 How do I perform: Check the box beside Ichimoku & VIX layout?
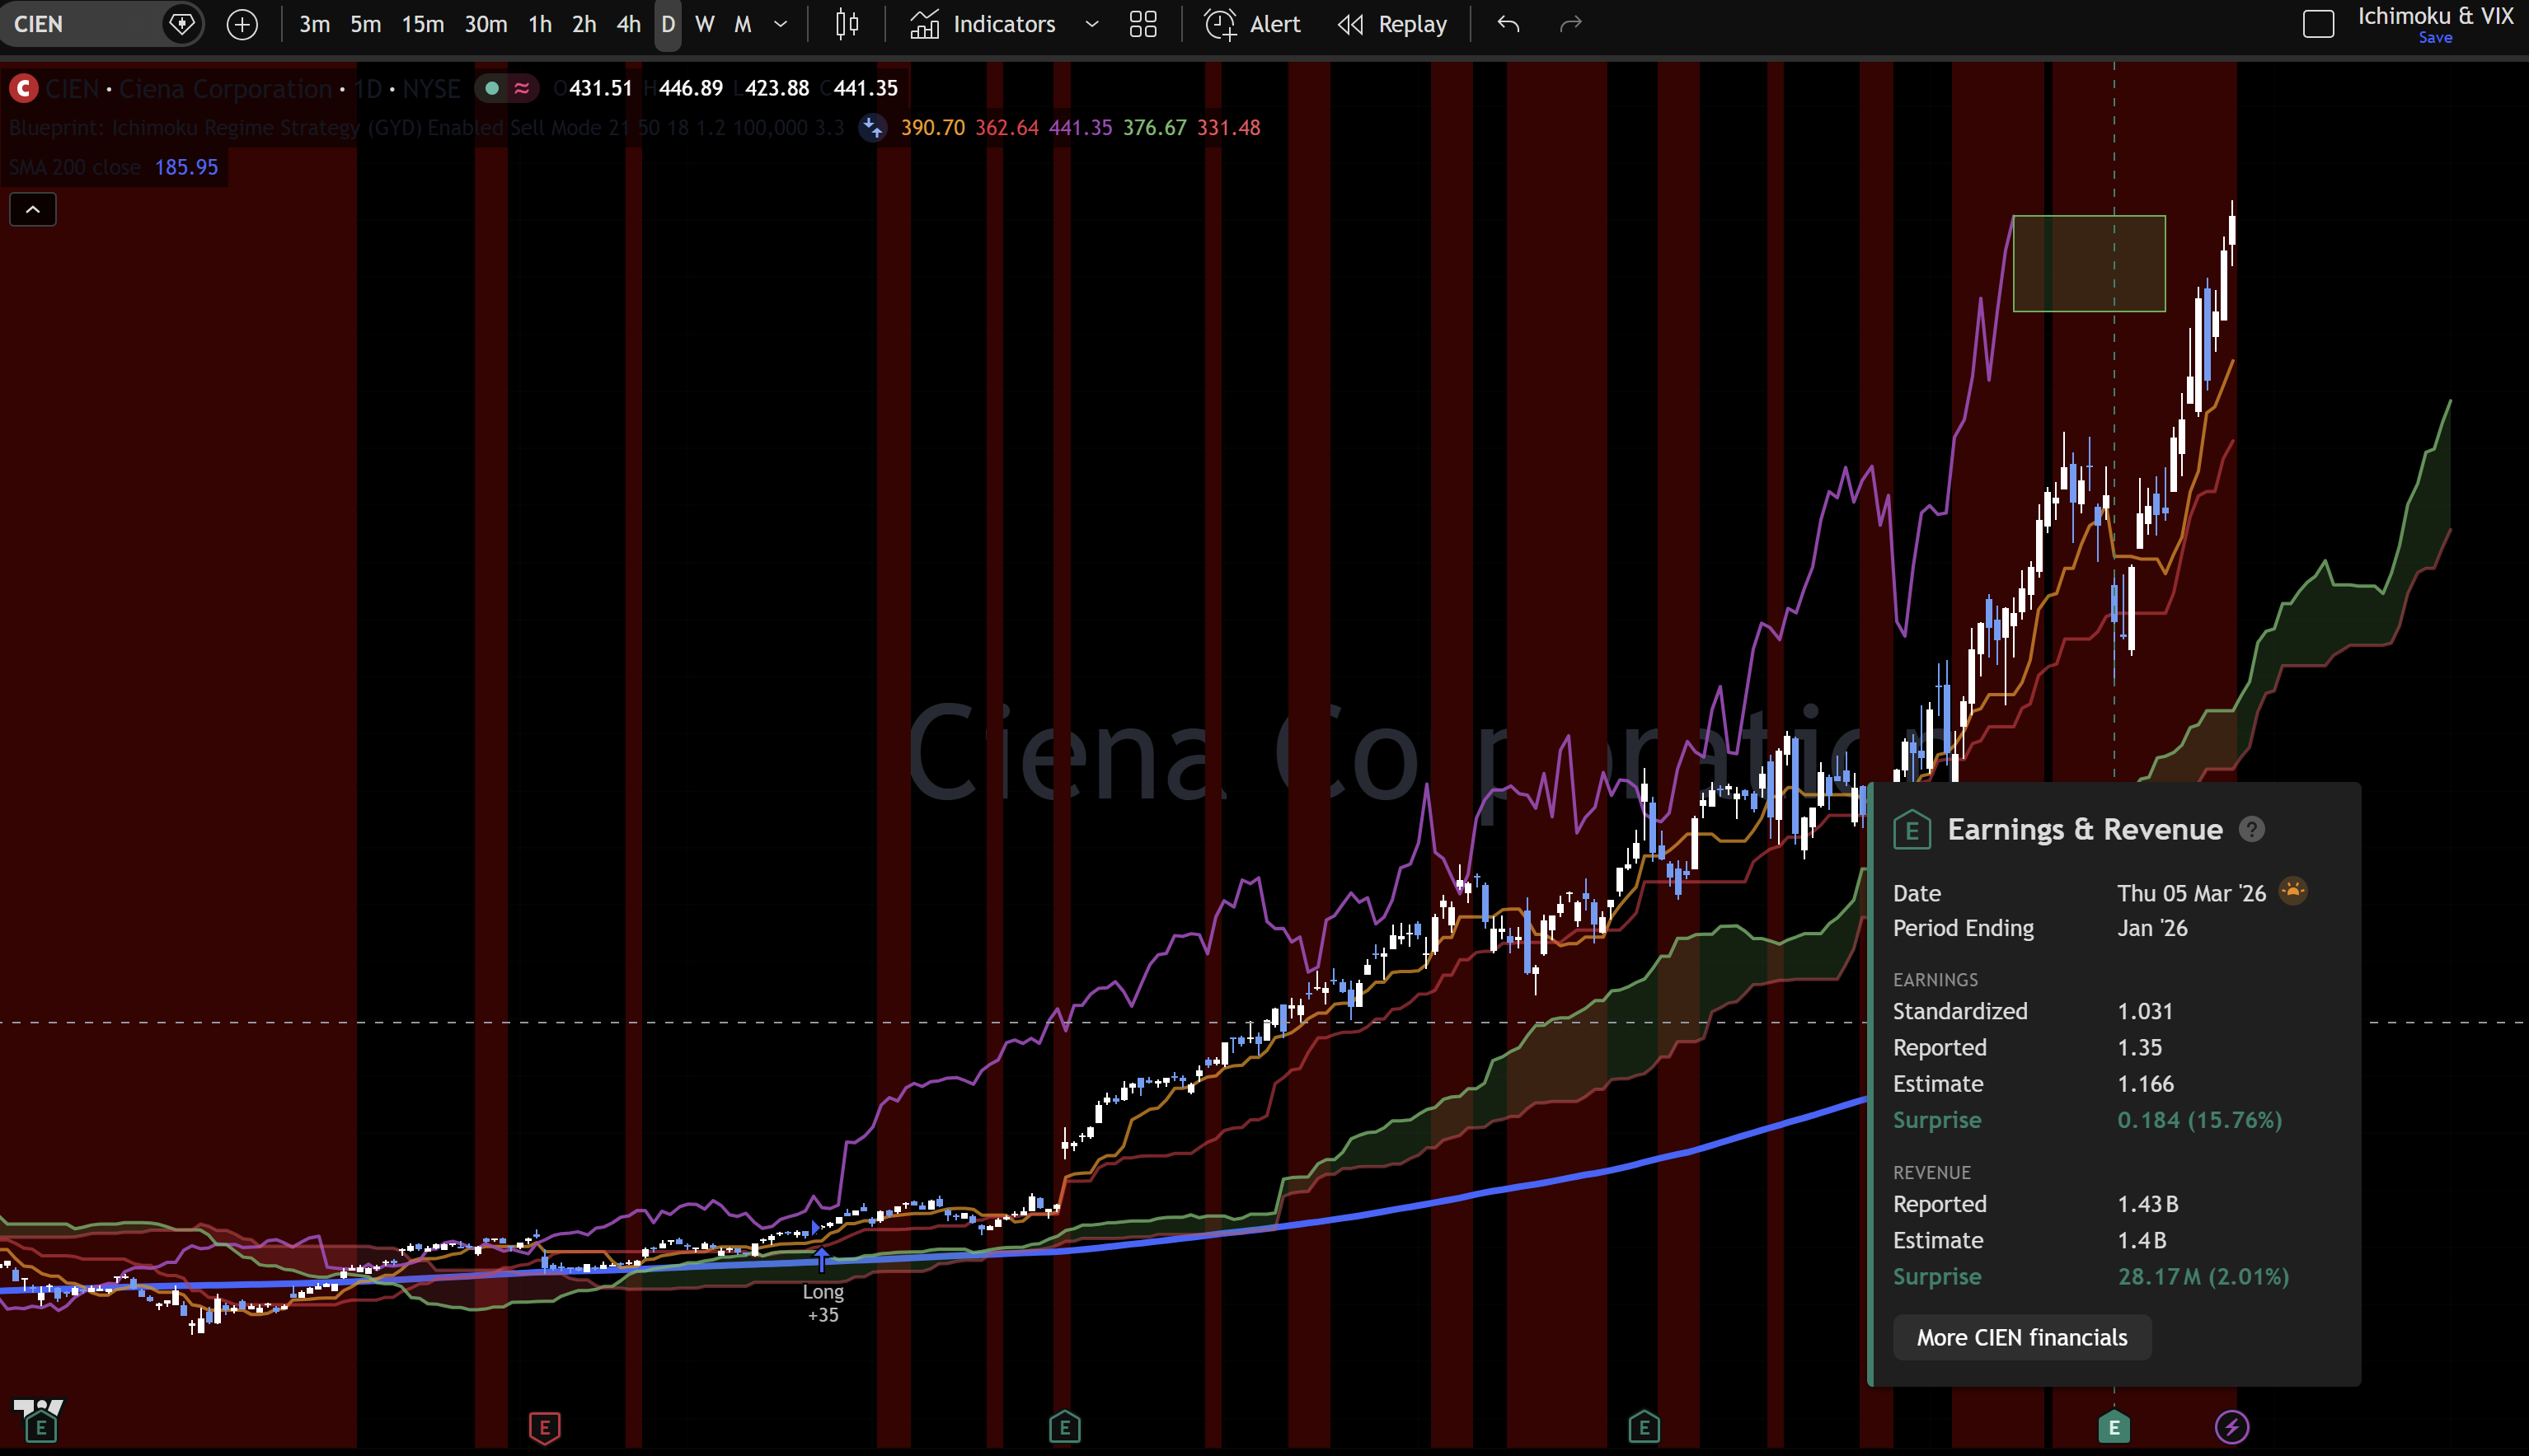point(2319,24)
